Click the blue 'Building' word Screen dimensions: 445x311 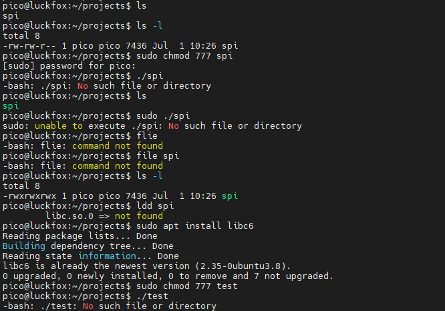point(24,246)
